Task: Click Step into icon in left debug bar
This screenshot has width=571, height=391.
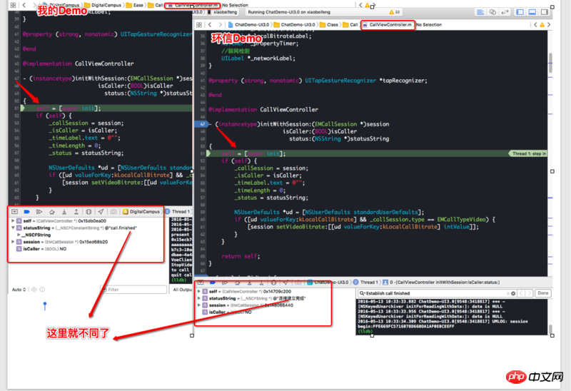Action: [64, 212]
